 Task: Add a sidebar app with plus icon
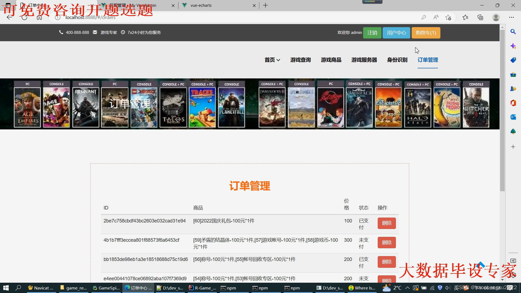513,147
